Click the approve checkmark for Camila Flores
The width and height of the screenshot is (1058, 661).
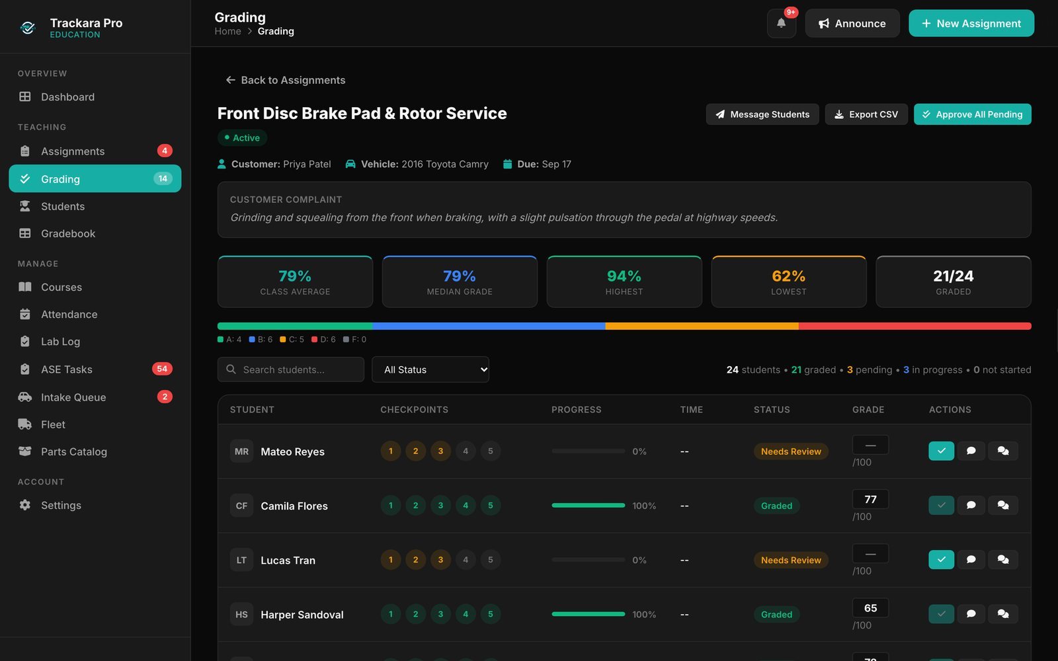point(941,505)
